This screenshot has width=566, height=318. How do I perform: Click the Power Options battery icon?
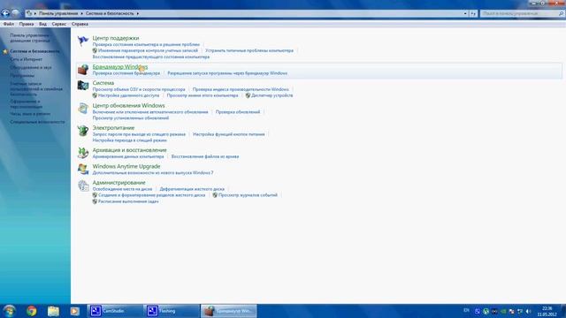tap(82, 131)
